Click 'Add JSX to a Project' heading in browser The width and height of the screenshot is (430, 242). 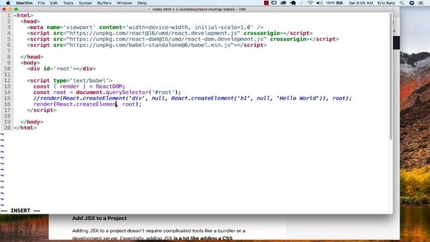pyautogui.click(x=99, y=218)
